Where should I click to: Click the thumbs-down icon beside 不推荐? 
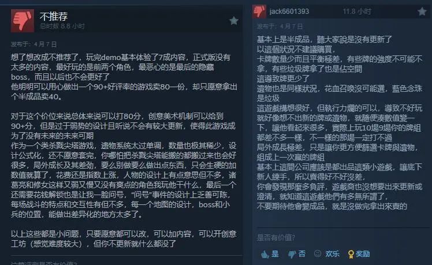[23, 21]
